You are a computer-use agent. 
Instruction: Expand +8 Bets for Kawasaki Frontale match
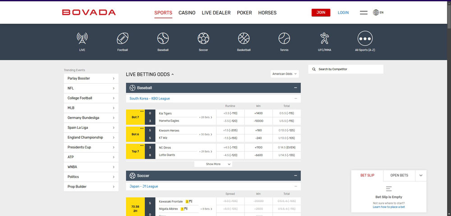point(206,209)
